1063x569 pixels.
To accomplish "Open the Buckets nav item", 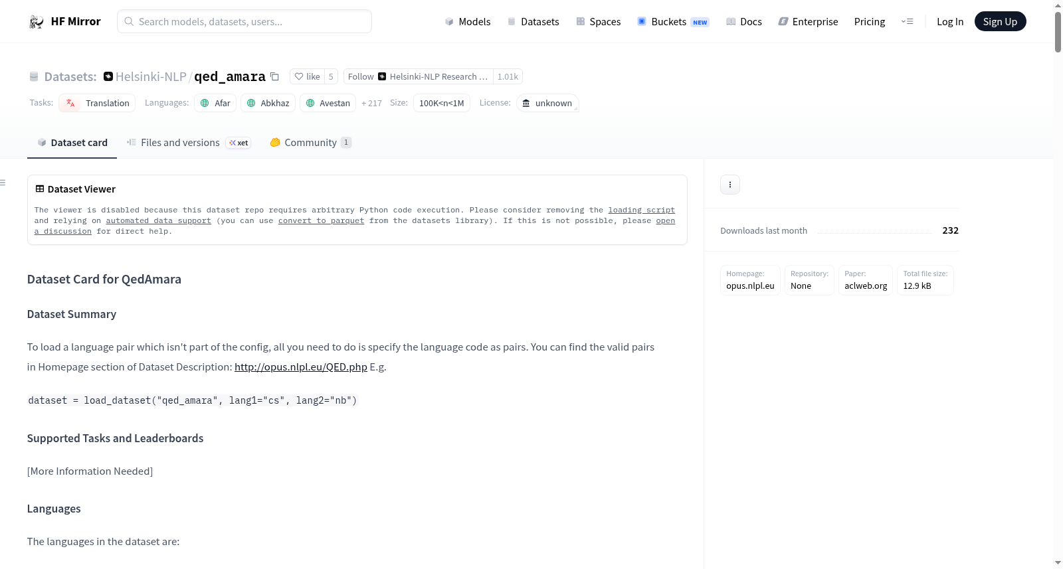I will 673,21.
